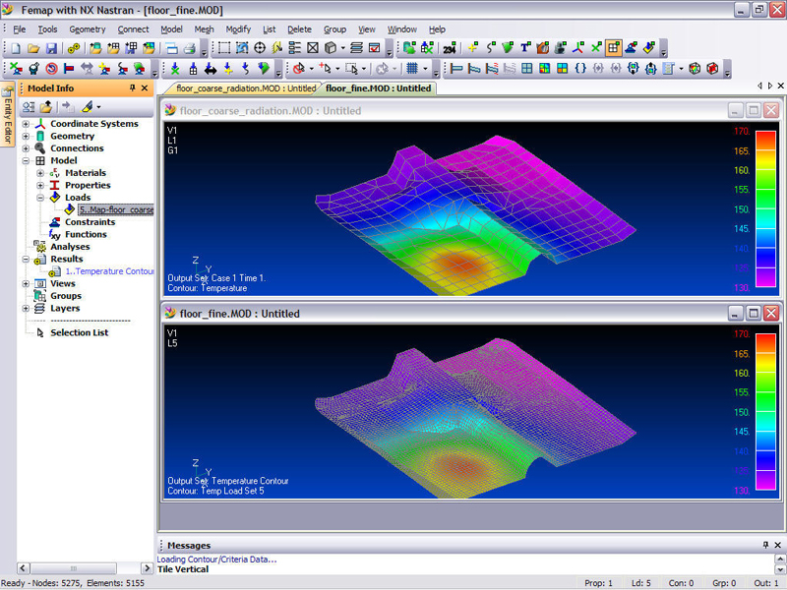Screen dimensions: 787x590
Task: Open the Group menu
Action: click(x=334, y=29)
